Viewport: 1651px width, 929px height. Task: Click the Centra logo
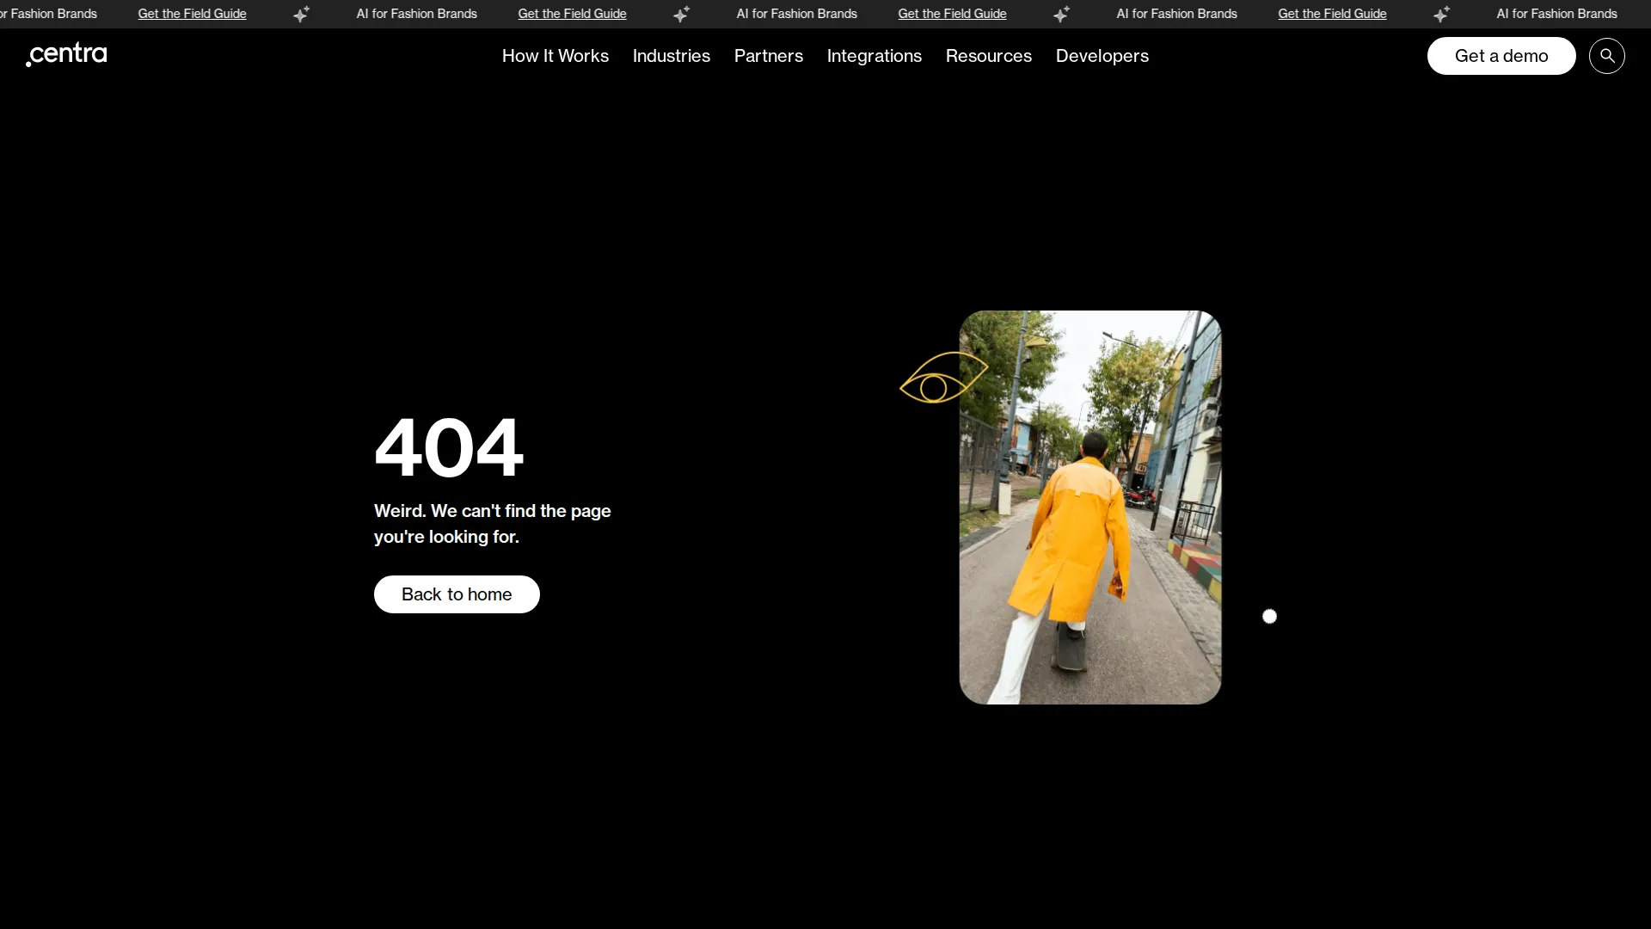click(x=67, y=54)
